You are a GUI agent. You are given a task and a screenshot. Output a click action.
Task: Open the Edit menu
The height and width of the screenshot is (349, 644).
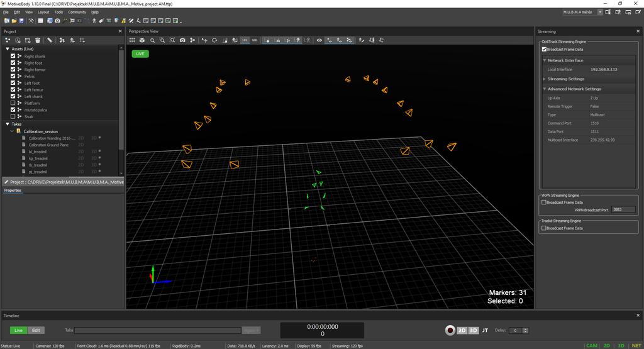tap(17, 13)
